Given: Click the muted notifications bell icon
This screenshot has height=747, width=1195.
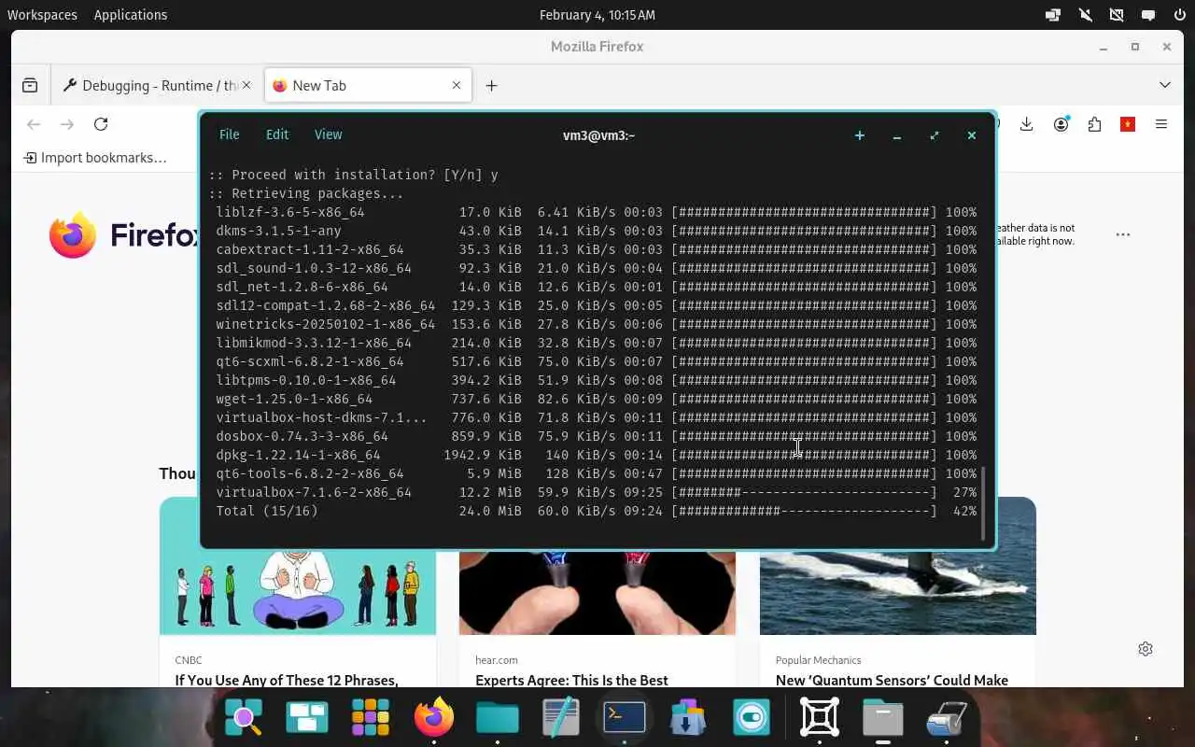Looking at the screenshot, I should point(1085,15).
